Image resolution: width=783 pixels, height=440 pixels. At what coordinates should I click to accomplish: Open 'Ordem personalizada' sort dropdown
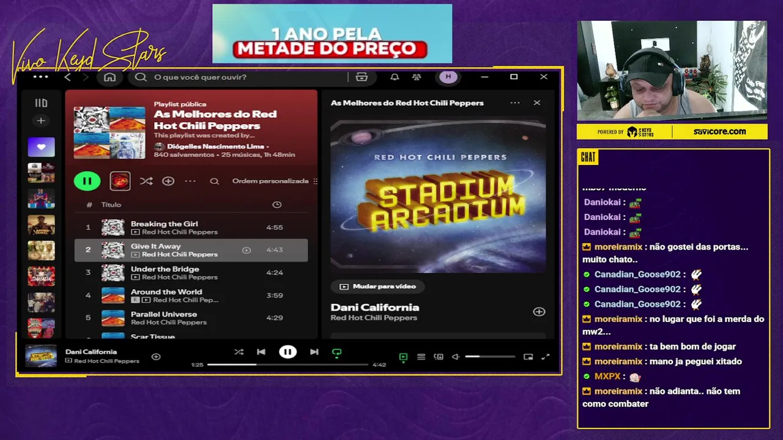[x=275, y=181]
